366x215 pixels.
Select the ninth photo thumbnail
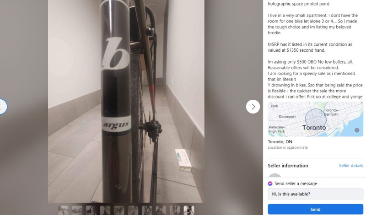pos(175,210)
